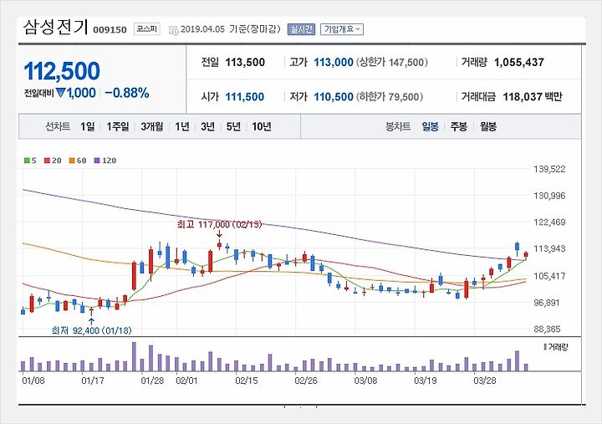Click the 02/26 date axis label

tap(306, 381)
